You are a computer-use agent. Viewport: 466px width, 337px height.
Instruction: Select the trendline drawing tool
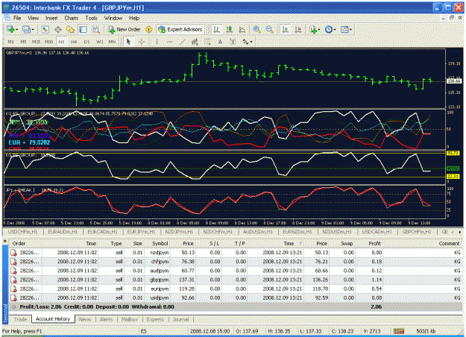[x=182, y=42]
